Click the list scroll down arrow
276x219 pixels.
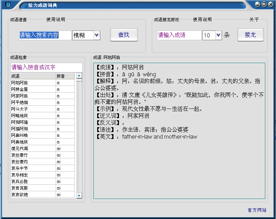tap(79, 195)
